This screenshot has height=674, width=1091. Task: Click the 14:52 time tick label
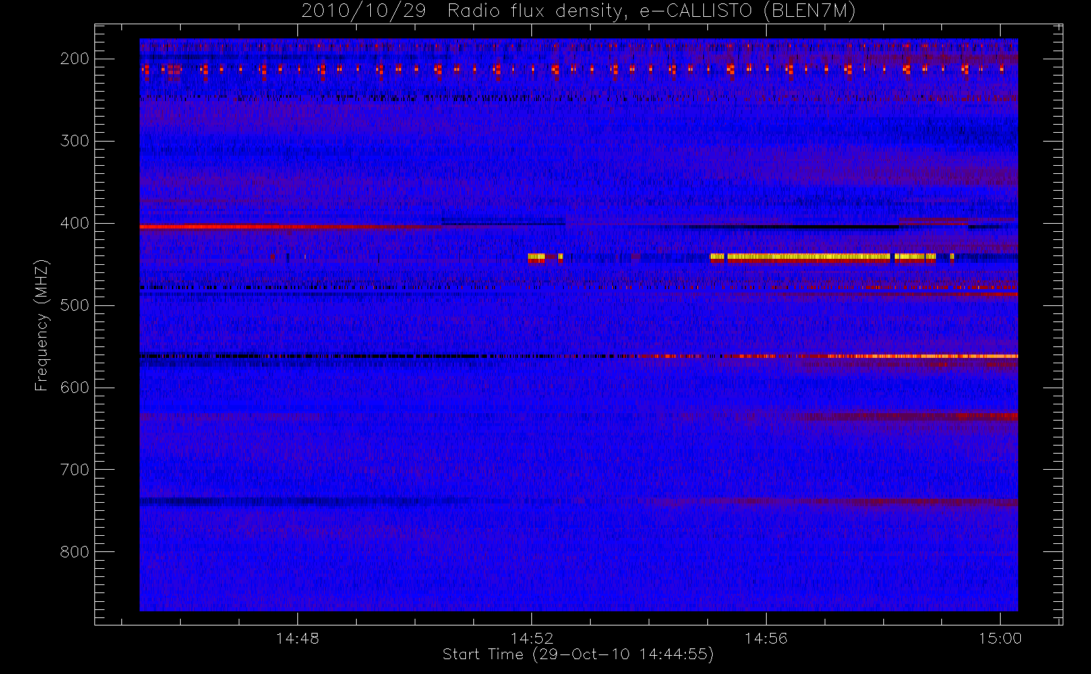pos(531,638)
